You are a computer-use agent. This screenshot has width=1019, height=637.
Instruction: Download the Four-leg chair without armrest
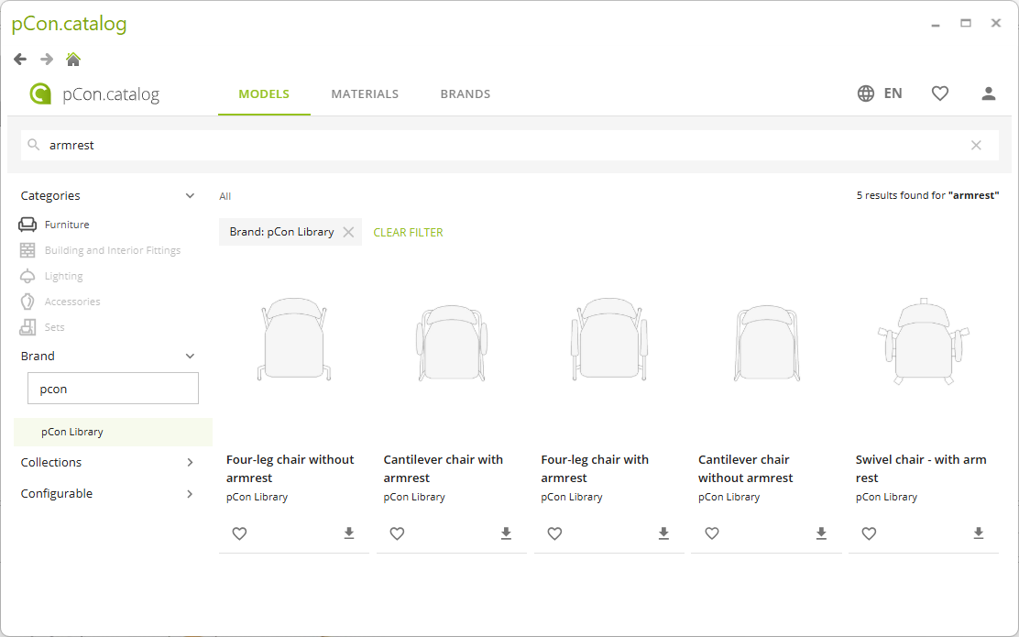point(349,533)
